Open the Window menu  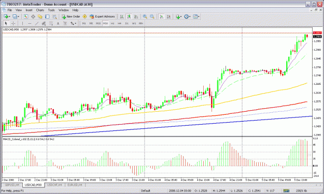click(64, 10)
